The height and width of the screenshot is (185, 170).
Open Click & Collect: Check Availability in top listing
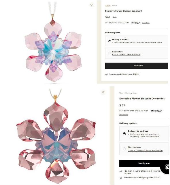click(126, 54)
